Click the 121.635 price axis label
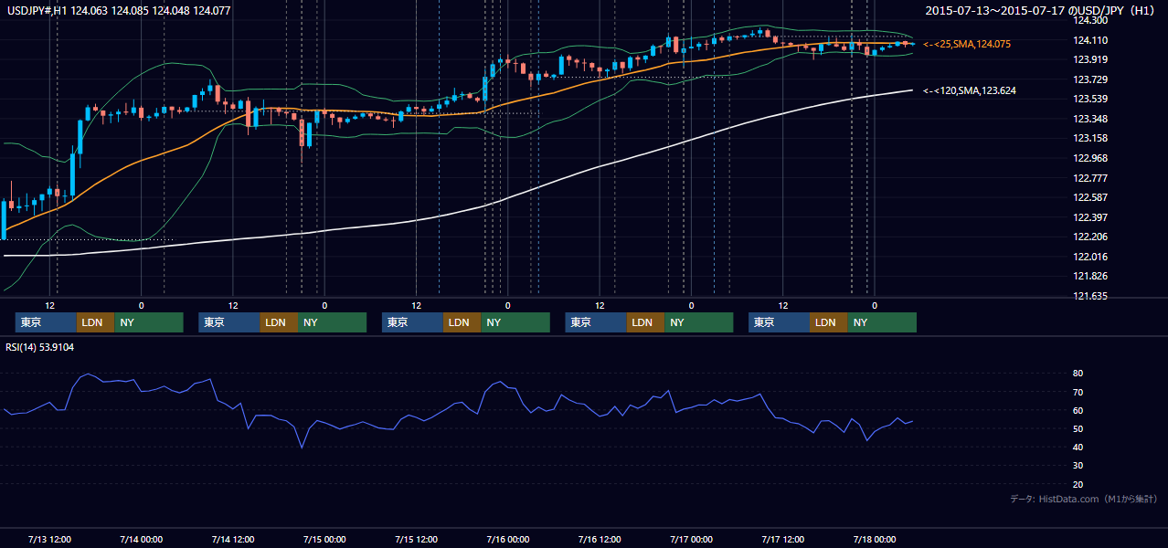This screenshot has height=548, width=1168. pos(1089,296)
